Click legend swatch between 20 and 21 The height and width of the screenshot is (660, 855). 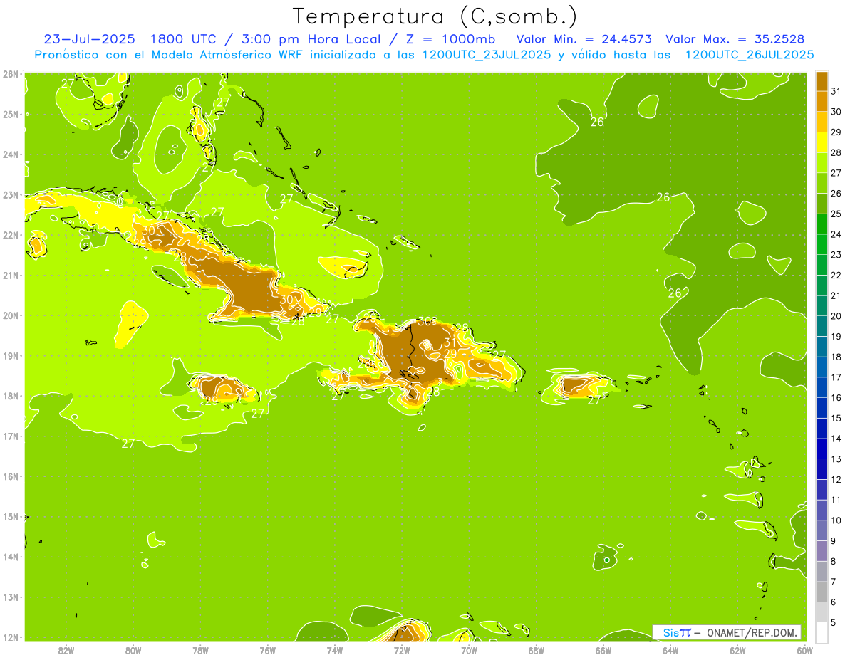click(822, 305)
